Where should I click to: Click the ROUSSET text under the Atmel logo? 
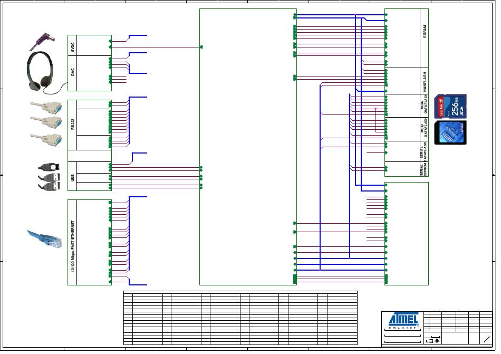click(x=402, y=328)
